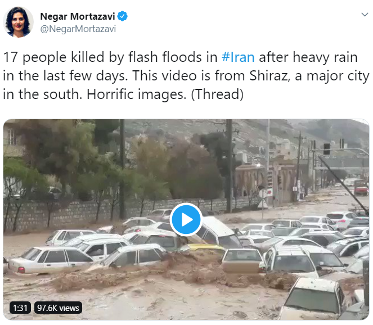Click the 97.6K views badge
The height and width of the screenshot is (325, 373).
point(58,308)
